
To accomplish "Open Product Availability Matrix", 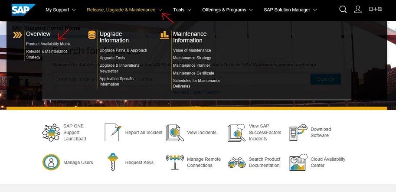I will click(x=48, y=44).
